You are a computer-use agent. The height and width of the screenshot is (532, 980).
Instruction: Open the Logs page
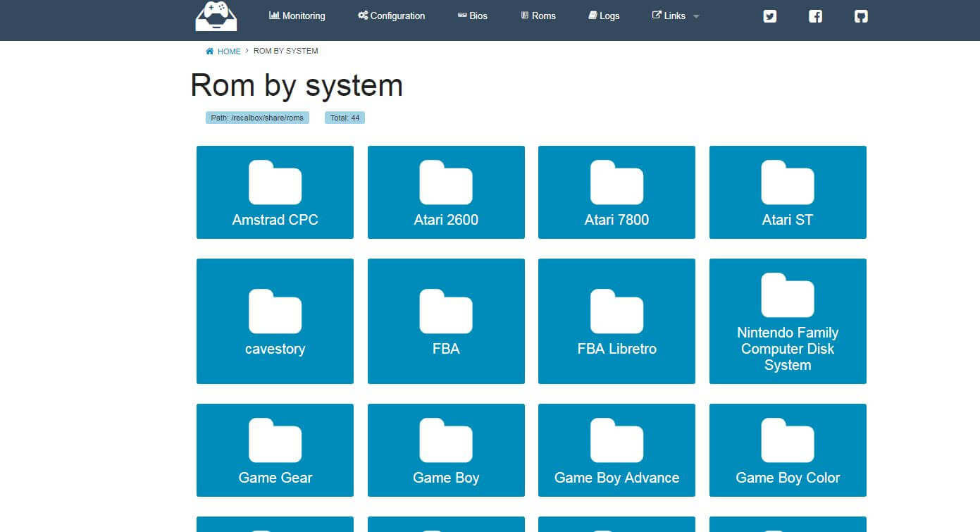point(604,16)
